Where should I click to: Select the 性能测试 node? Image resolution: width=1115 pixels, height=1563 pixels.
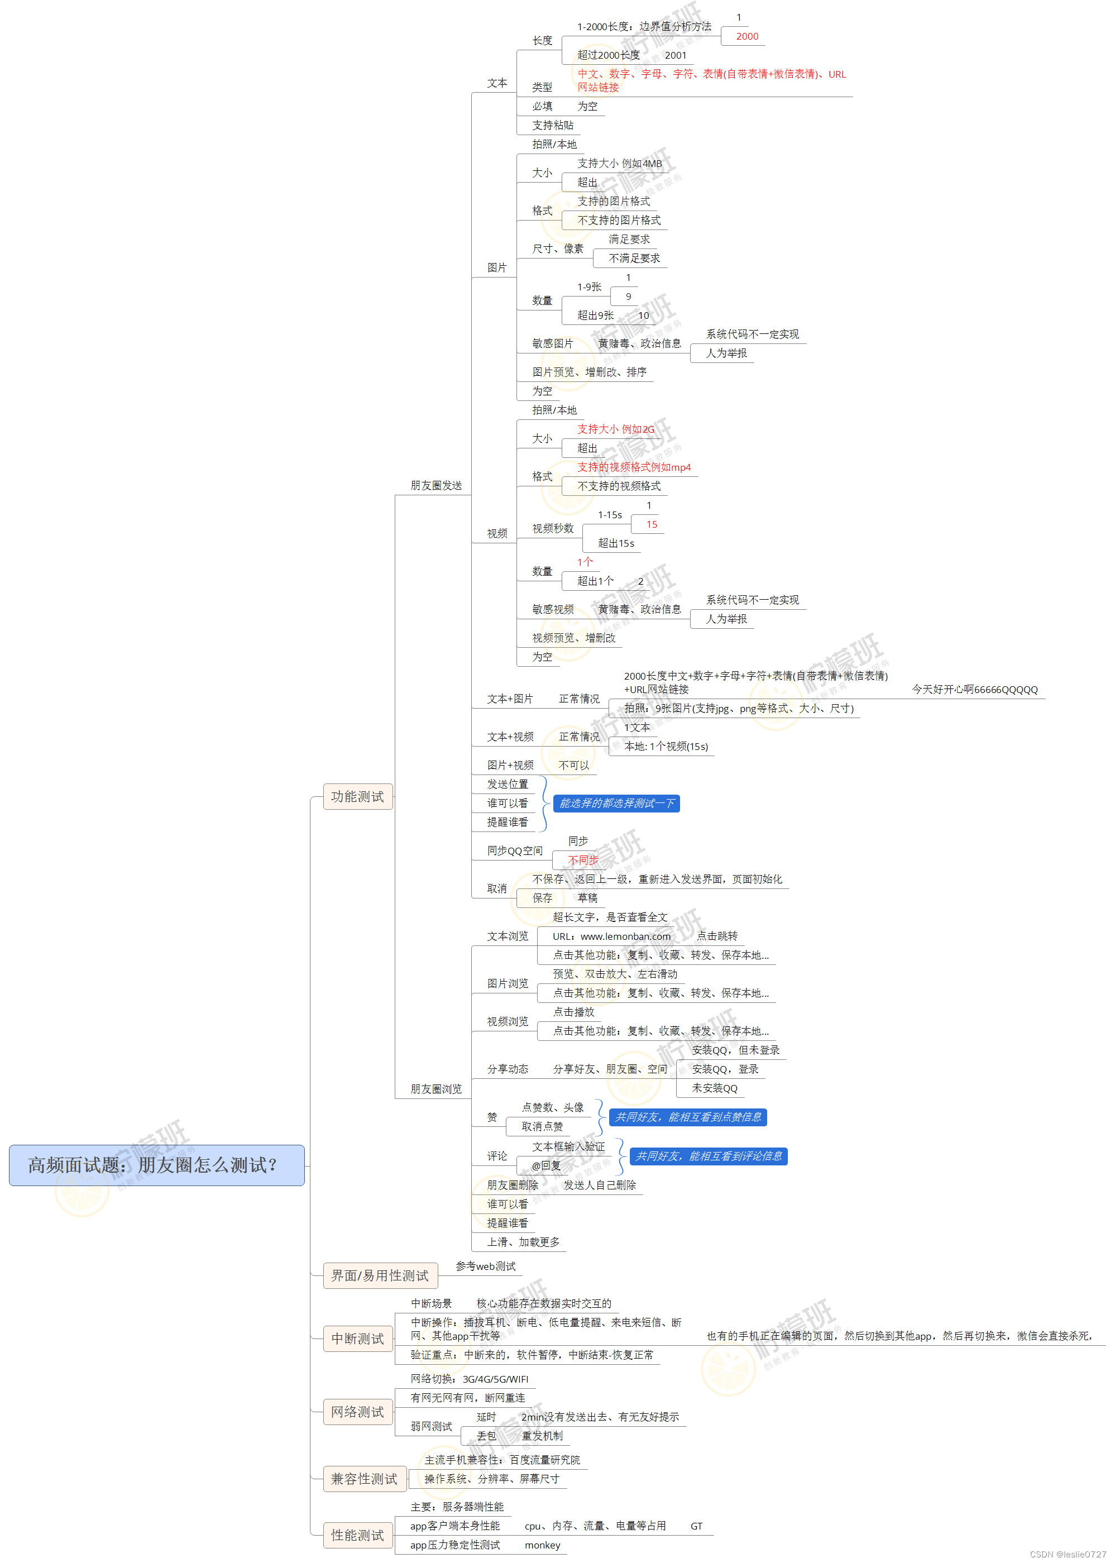[x=358, y=1535]
